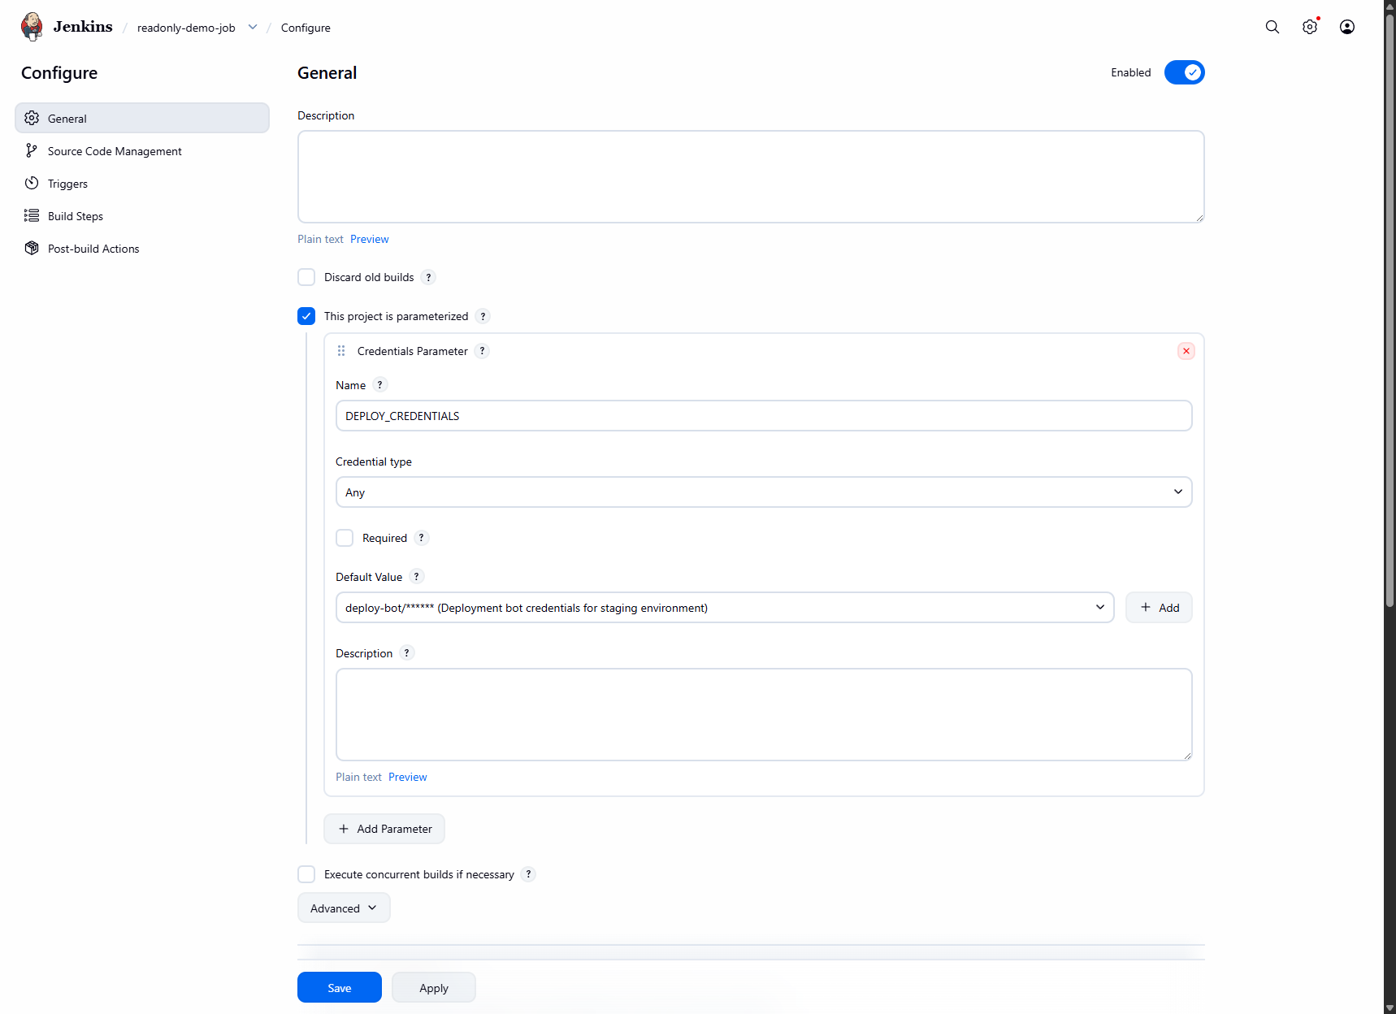Check Execute concurrent builds if necessary

pyautogui.click(x=306, y=874)
